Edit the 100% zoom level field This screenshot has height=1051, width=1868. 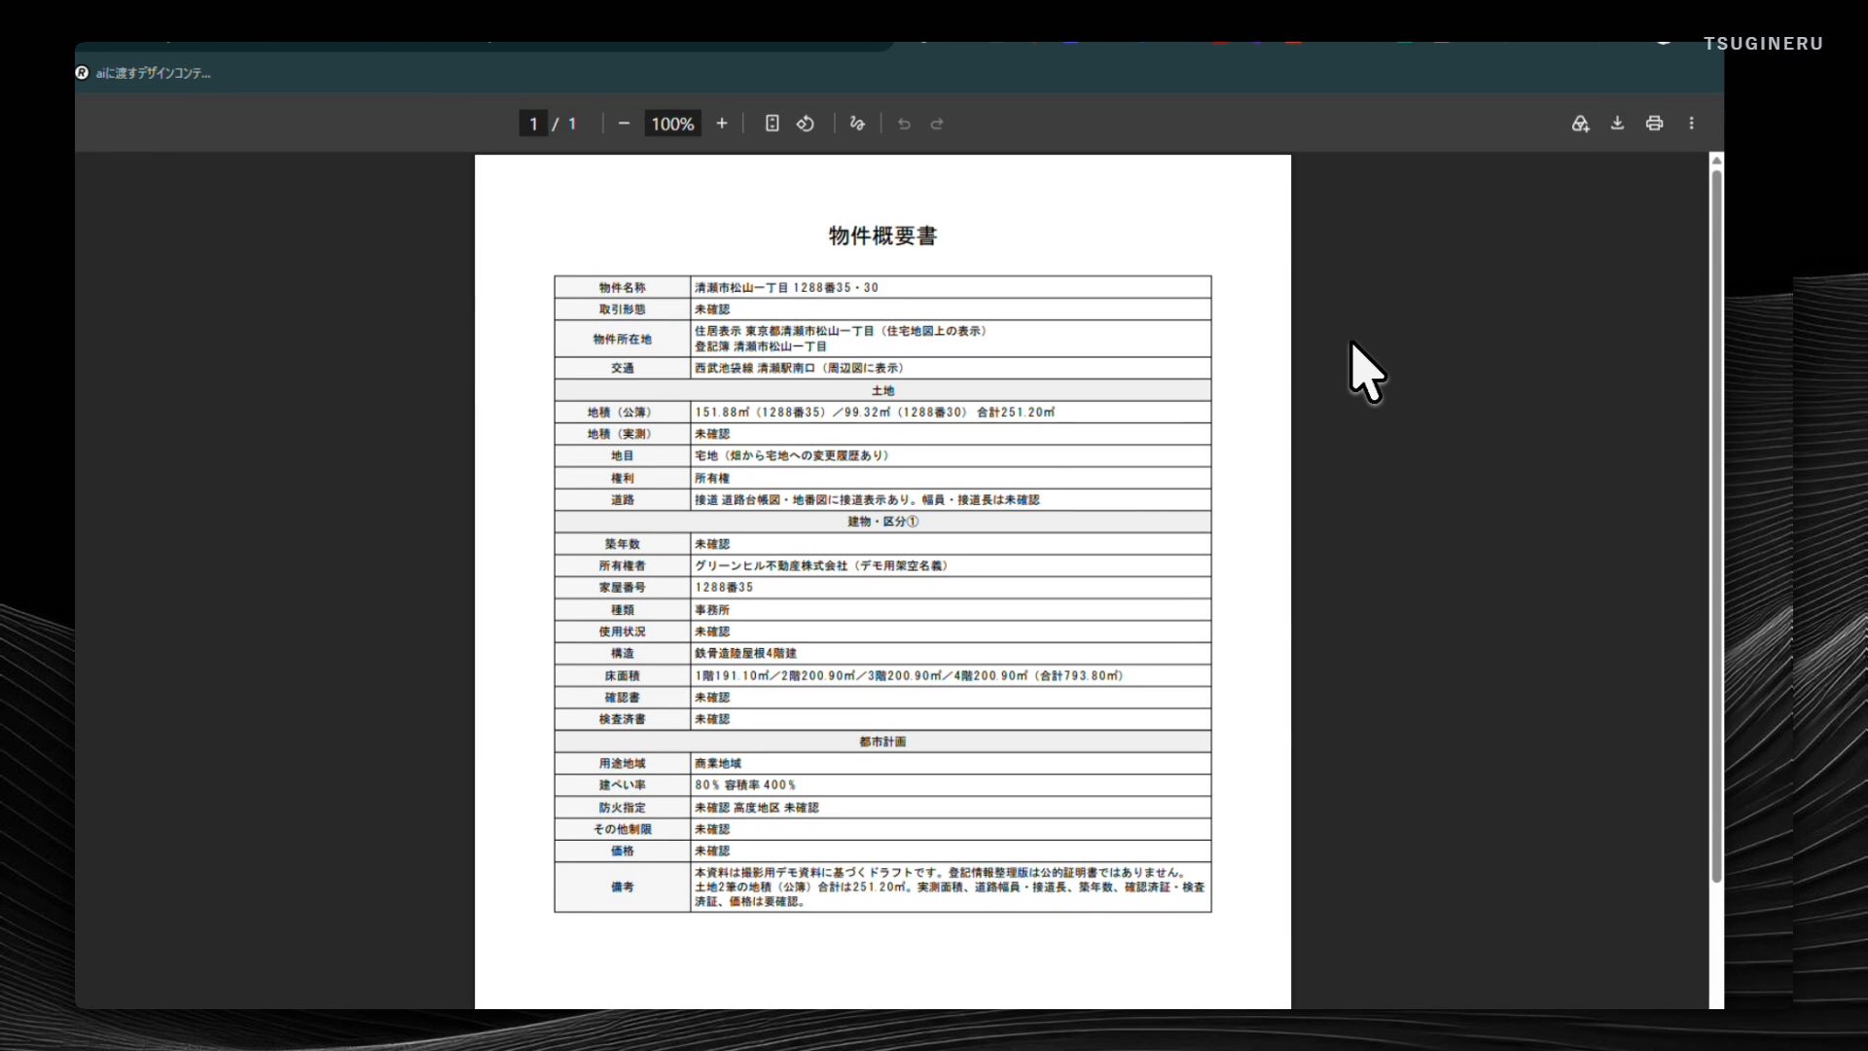click(x=672, y=124)
